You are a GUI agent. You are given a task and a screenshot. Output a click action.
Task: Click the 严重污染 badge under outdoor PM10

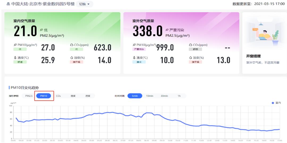[x=139, y=49]
